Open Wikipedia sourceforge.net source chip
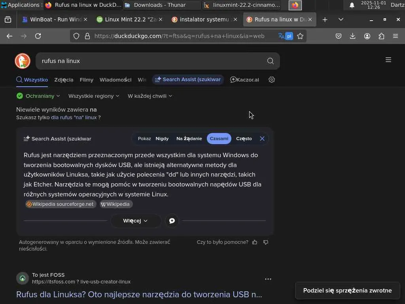The image size is (405, 304). point(61,204)
